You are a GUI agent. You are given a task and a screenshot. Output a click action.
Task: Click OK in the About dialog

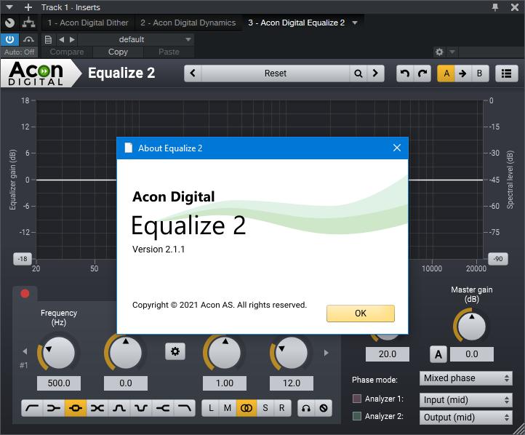pos(361,314)
